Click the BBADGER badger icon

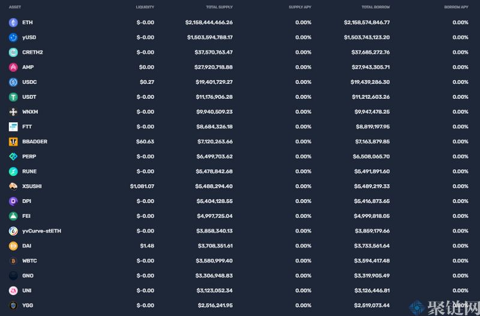pos(13,142)
